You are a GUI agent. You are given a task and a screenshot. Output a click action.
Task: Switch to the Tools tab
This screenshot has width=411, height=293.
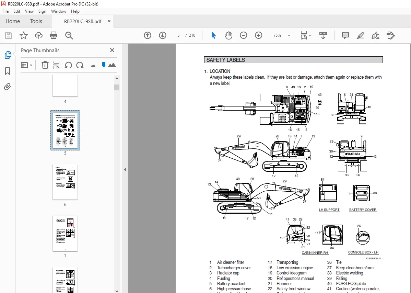point(36,21)
